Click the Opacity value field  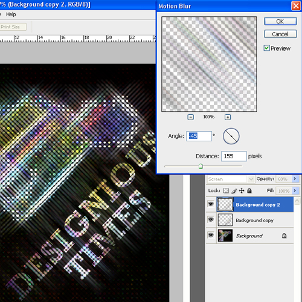[283, 179]
